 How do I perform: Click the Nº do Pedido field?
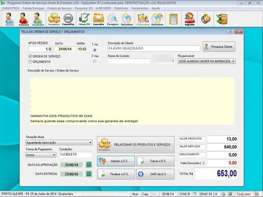click(41, 49)
